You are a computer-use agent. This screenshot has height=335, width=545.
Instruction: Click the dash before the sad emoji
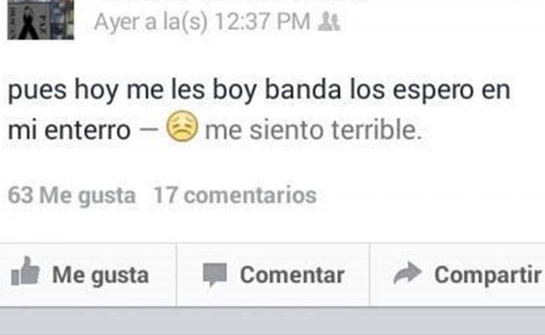pos(148,130)
